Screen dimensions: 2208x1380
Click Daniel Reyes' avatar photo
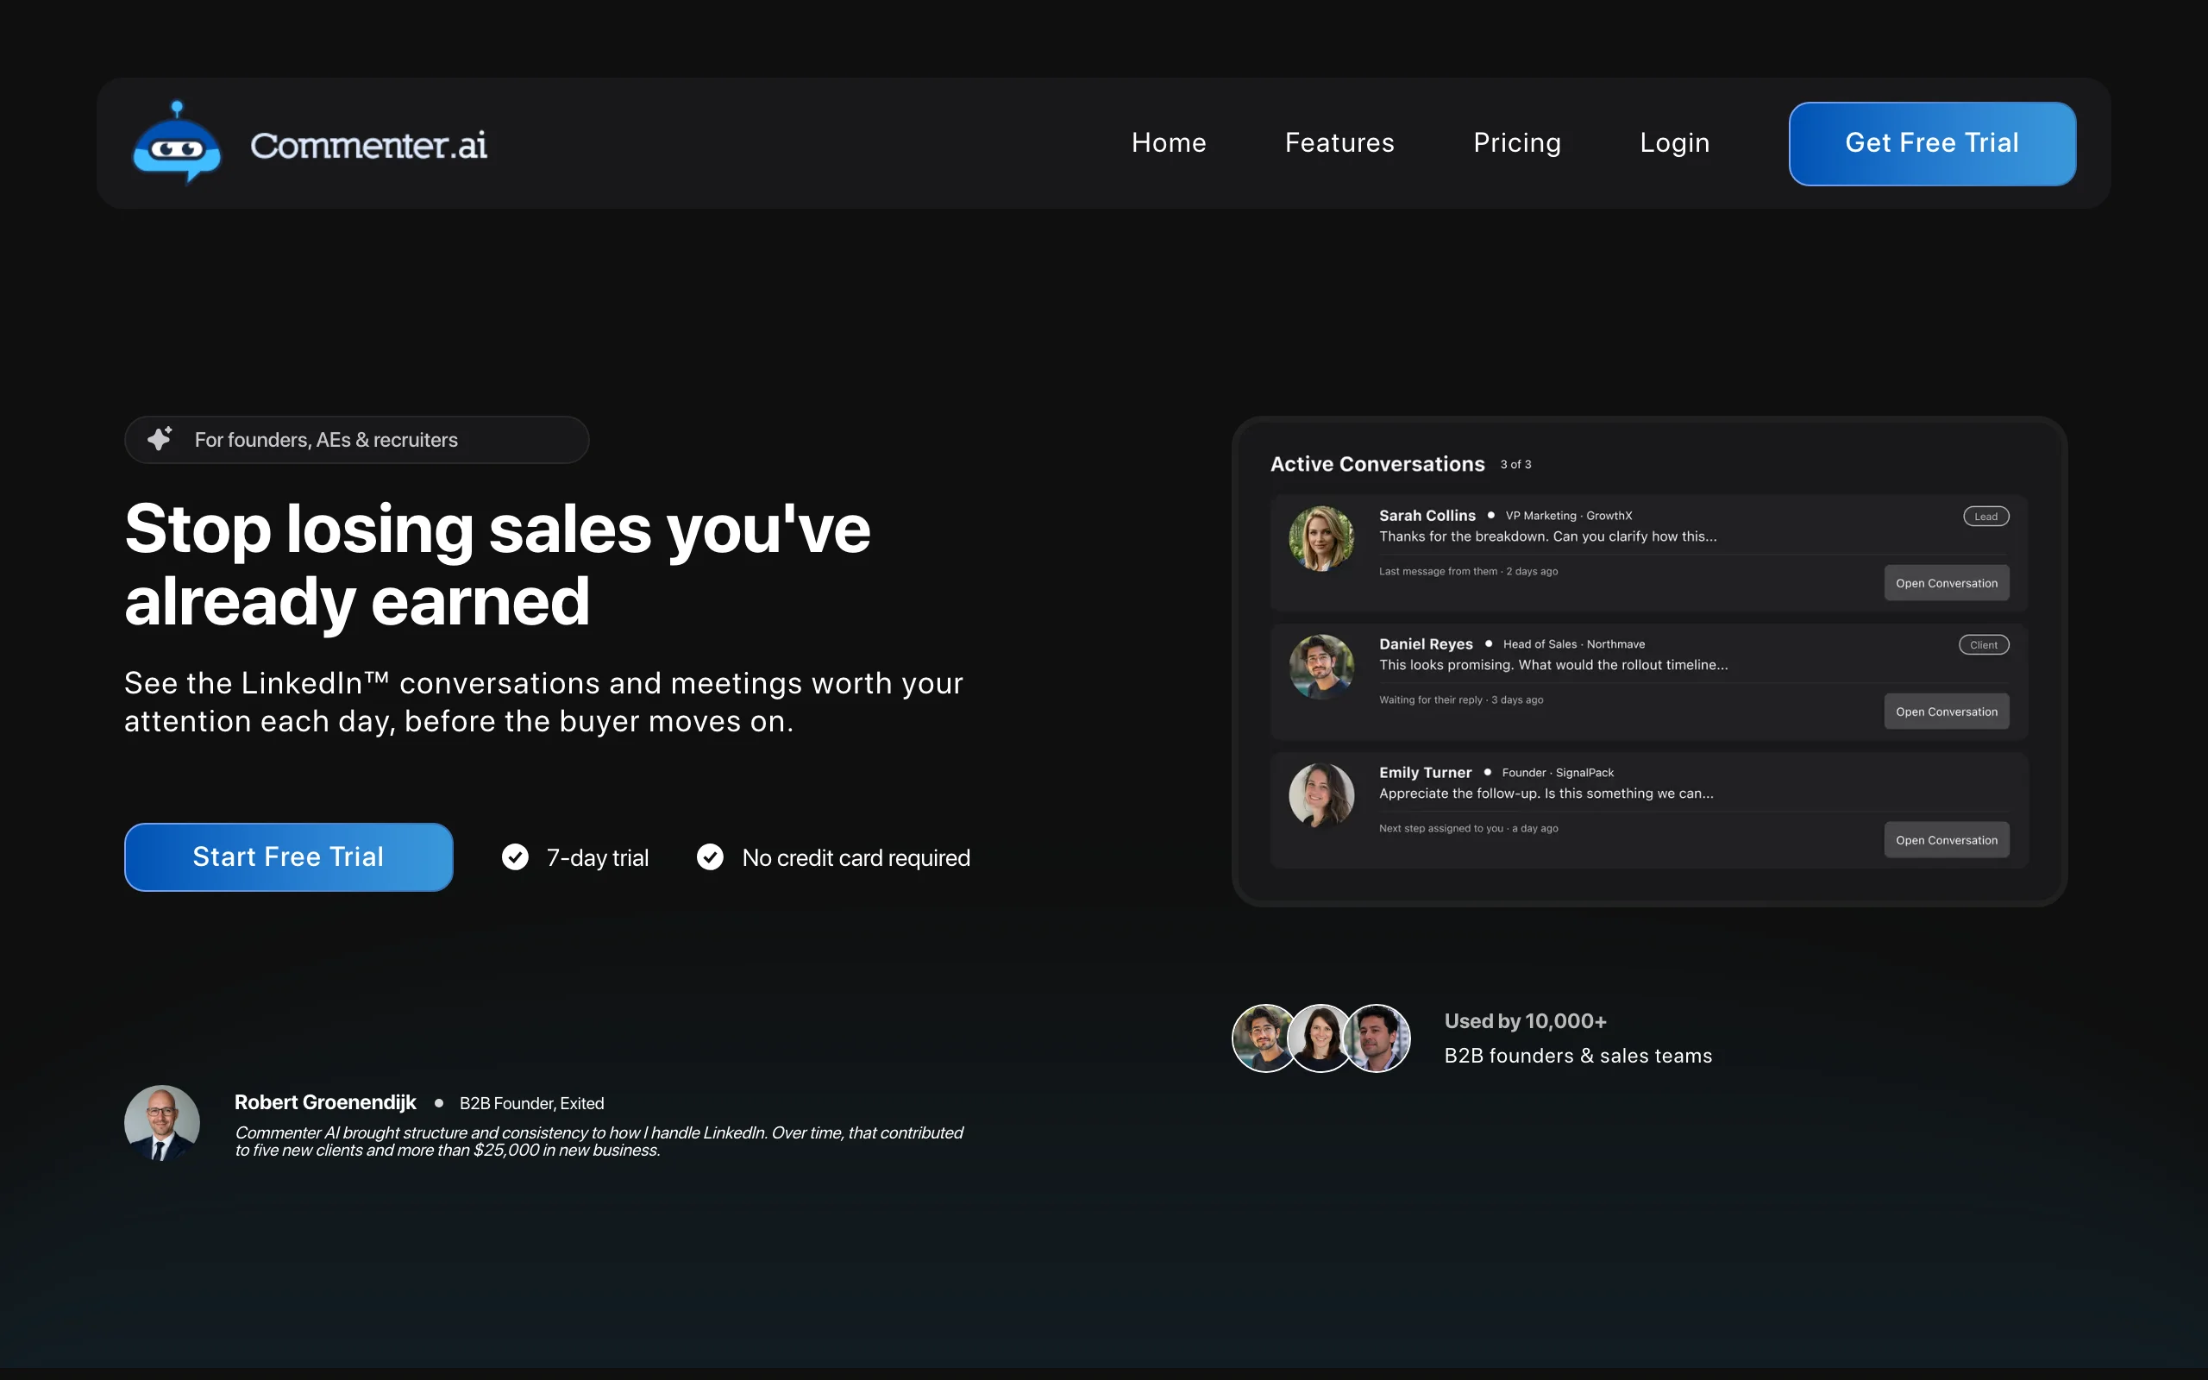point(1321,668)
